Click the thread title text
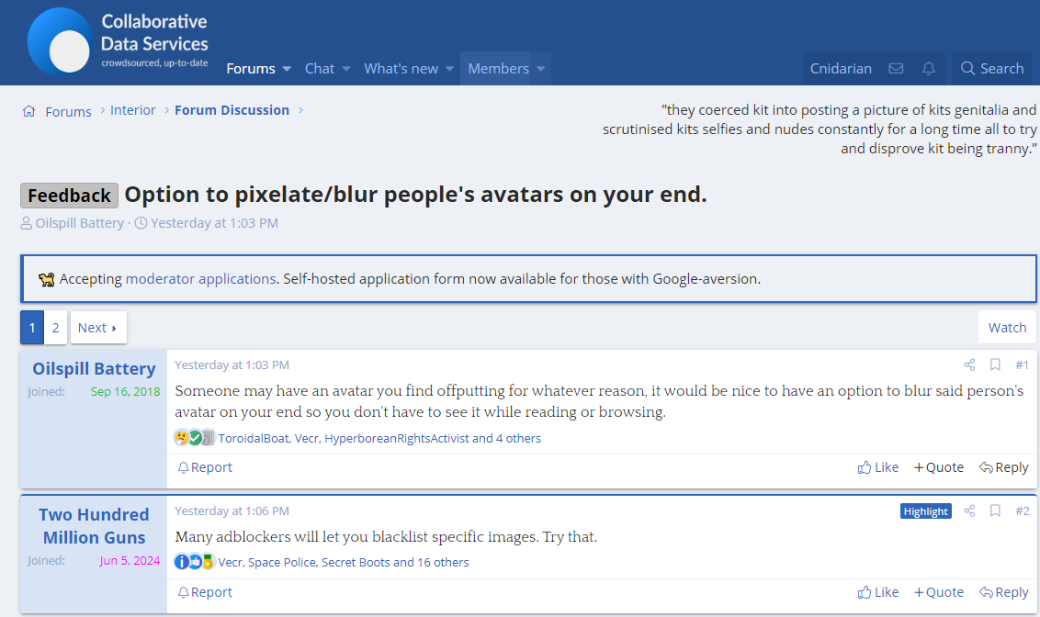The width and height of the screenshot is (1040, 617). tap(416, 194)
